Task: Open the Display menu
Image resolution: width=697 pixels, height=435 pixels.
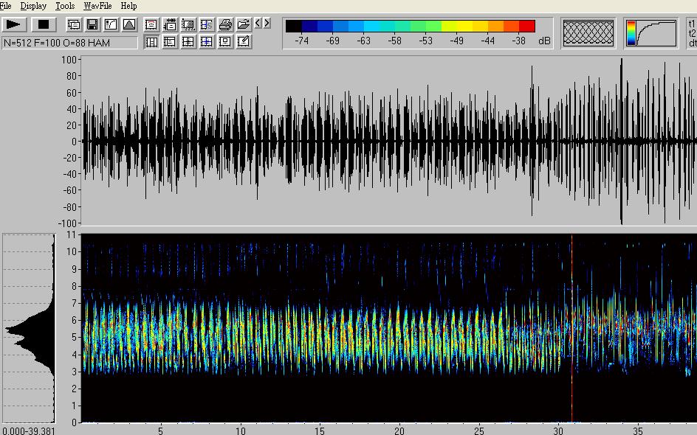Action: 33,6
